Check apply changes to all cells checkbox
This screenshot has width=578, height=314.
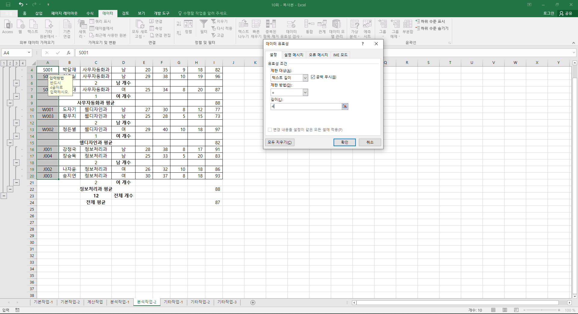[270, 130]
